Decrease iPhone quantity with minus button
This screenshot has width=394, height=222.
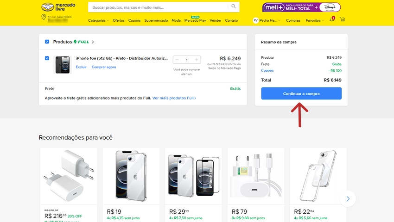coord(177,60)
